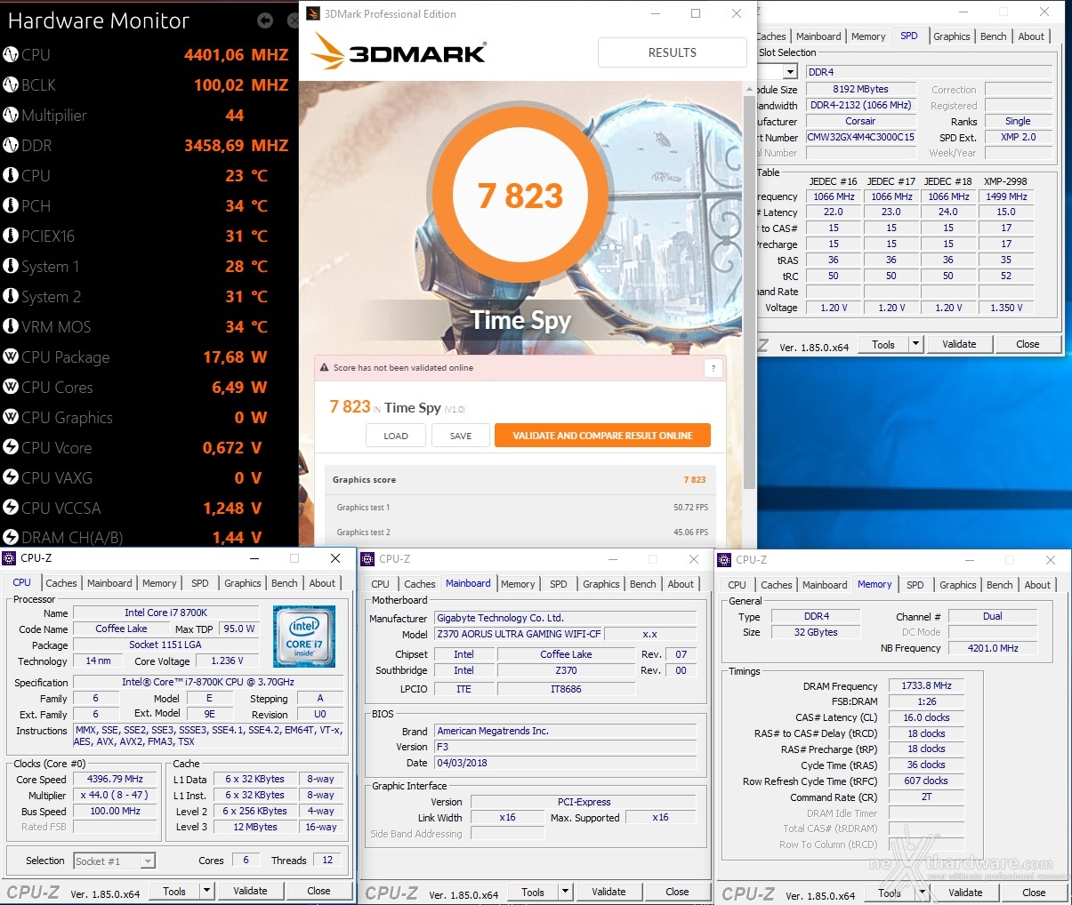Click the 4401,06 MHZ CPU value
The width and height of the screenshot is (1072, 905).
pyautogui.click(x=237, y=54)
